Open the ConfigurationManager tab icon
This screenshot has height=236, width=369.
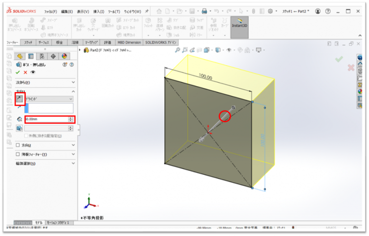click(x=42, y=56)
